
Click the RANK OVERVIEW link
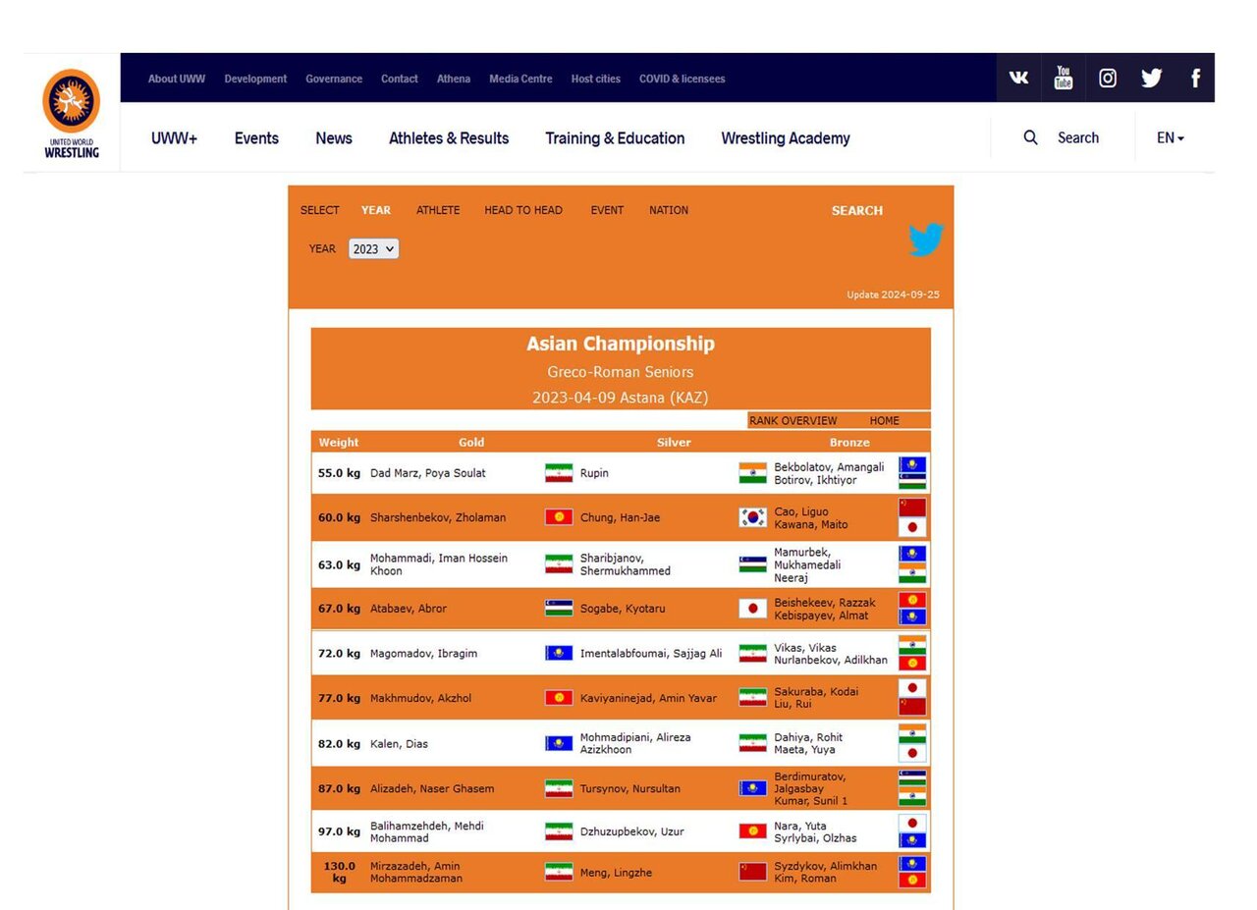[x=792, y=420]
